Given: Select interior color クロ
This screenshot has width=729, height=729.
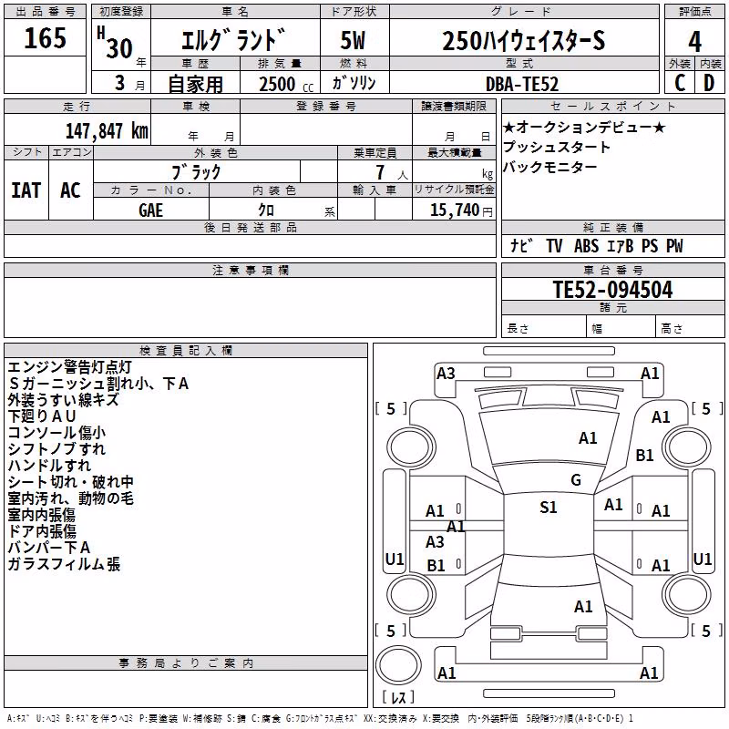Looking at the screenshot, I should coord(266,210).
